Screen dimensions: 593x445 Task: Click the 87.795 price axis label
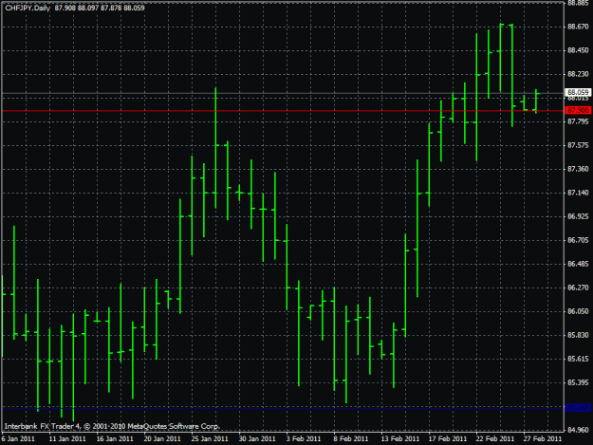pyautogui.click(x=578, y=121)
